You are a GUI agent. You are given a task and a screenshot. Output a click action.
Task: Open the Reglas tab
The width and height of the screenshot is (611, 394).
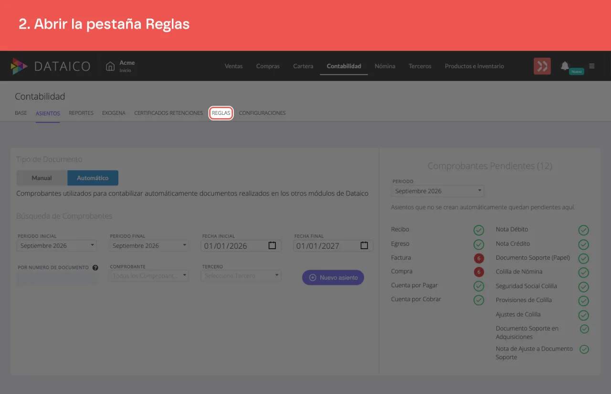221,113
